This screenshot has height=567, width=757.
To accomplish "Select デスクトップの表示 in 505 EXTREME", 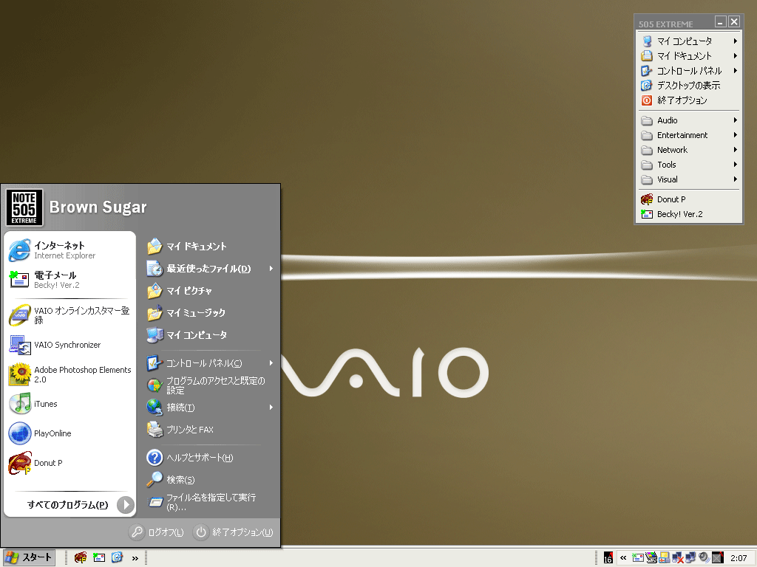I will 690,86.
